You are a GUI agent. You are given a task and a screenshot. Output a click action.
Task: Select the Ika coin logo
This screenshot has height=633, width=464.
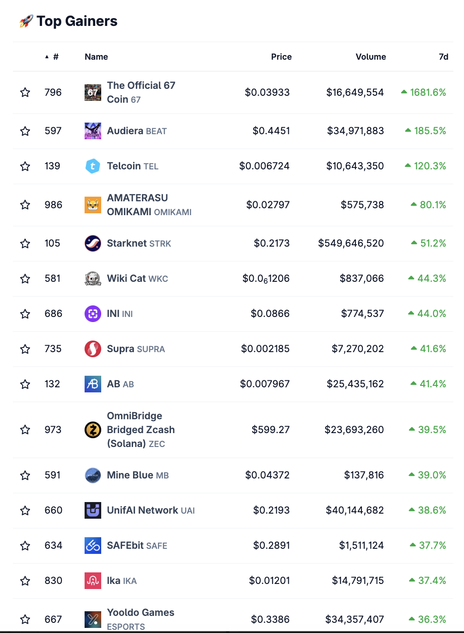point(93,581)
